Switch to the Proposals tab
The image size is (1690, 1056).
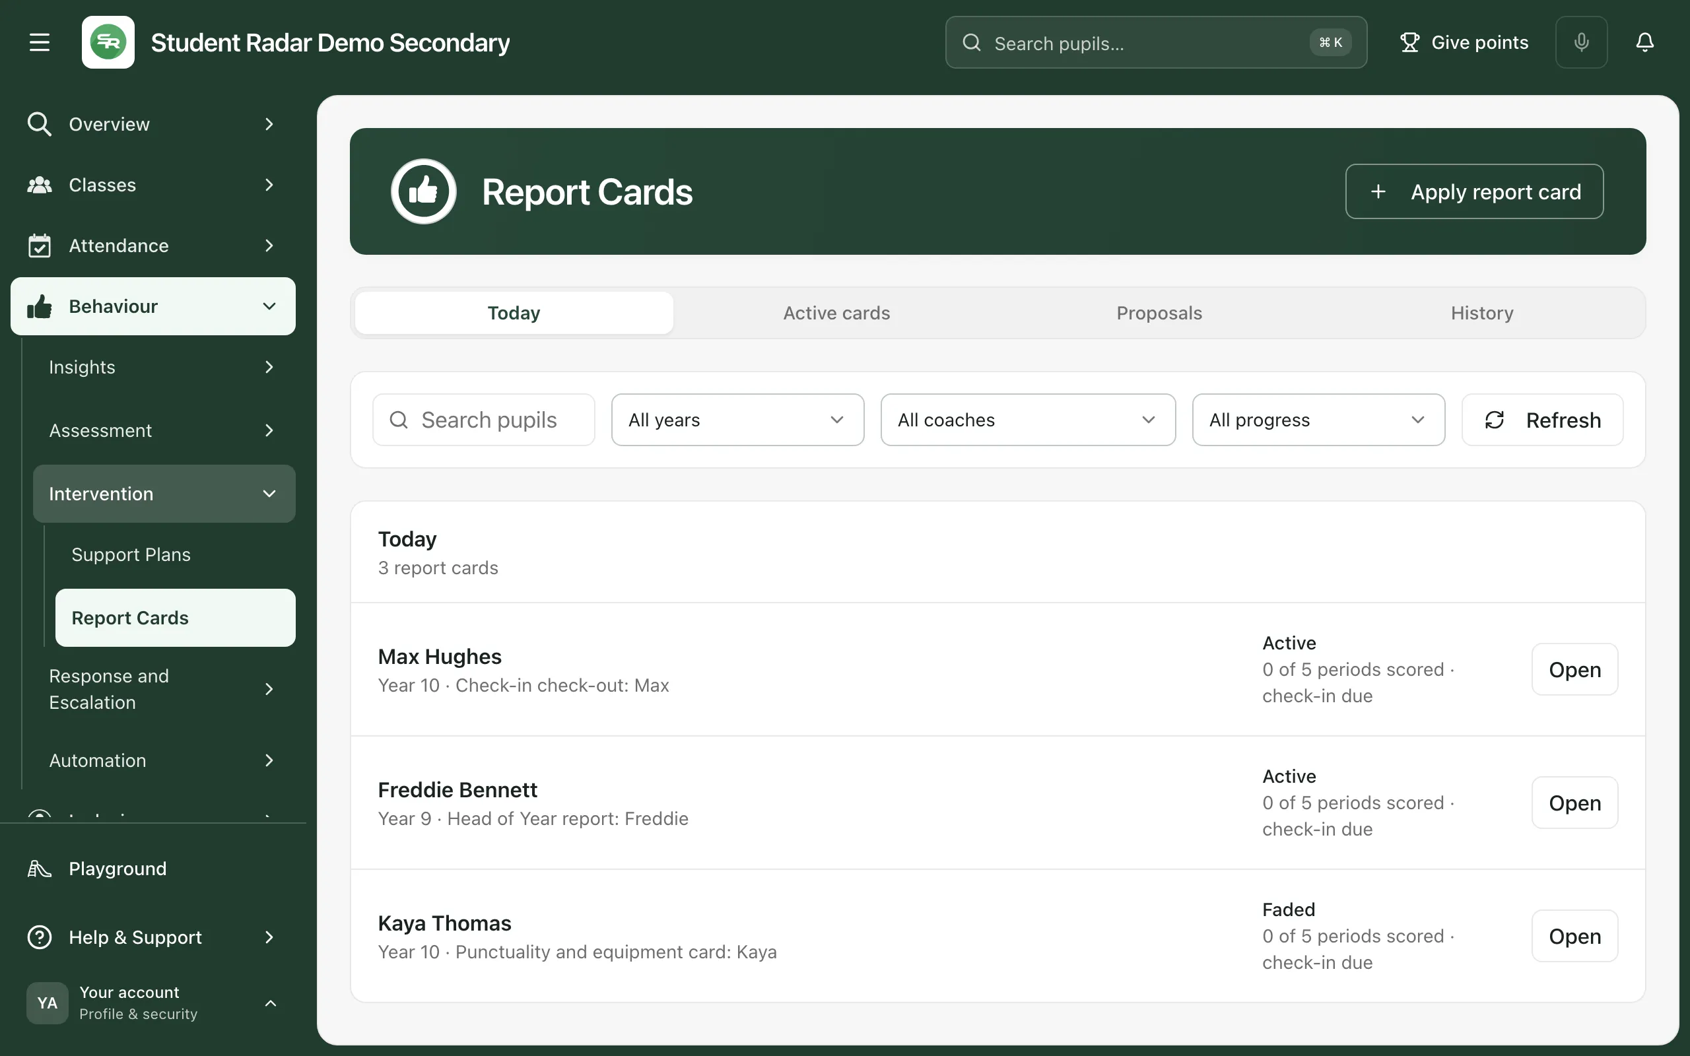1159,313
